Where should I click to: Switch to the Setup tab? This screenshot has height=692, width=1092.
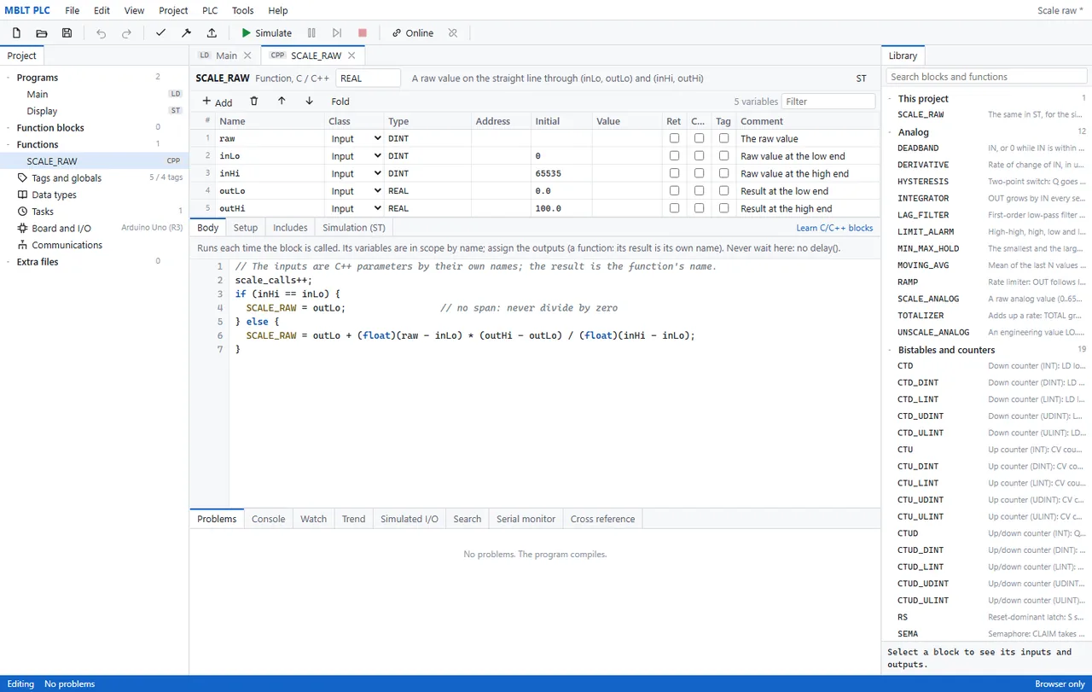[x=246, y=228]
